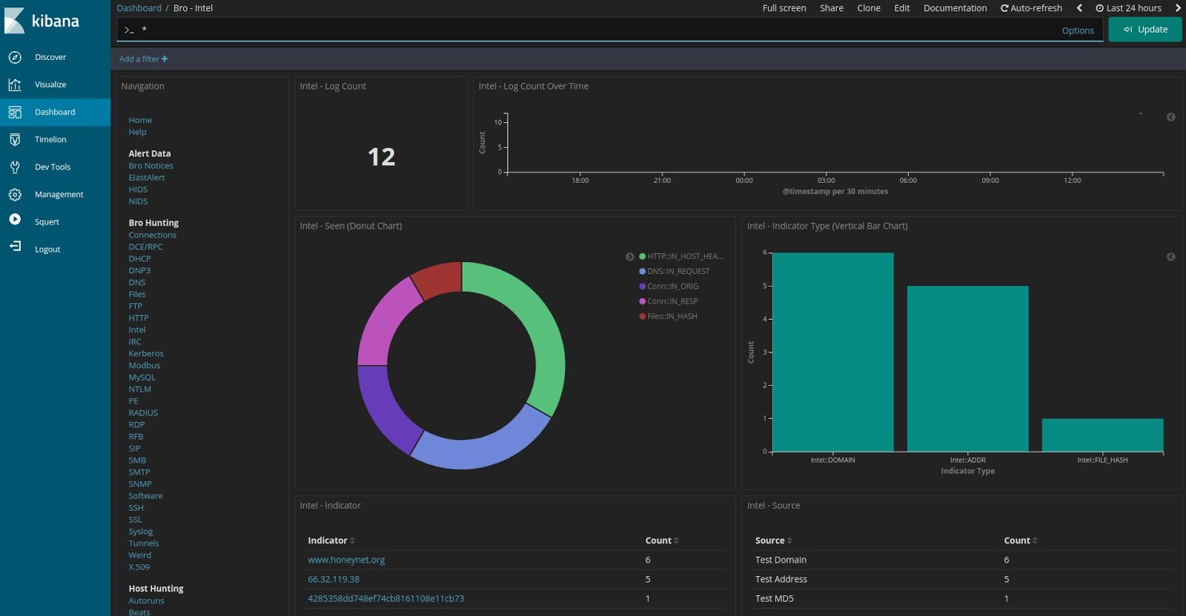Click the DNS::IN_REQUEST legend color dot
1186x616 pixels.
click(x=642, y=272)
